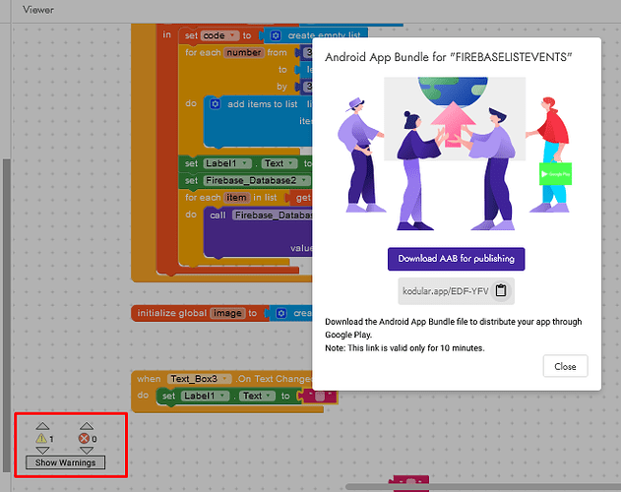Image resolution: width=621 pixels, height=492 pixels.
Task: Click the image variable name field
Action: click(x=227, y=313)
